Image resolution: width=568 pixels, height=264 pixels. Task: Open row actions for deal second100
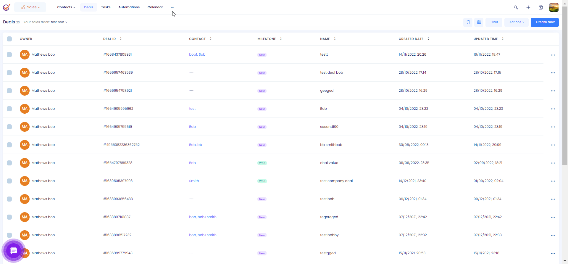pyautogui.click(x=553, y=127)
